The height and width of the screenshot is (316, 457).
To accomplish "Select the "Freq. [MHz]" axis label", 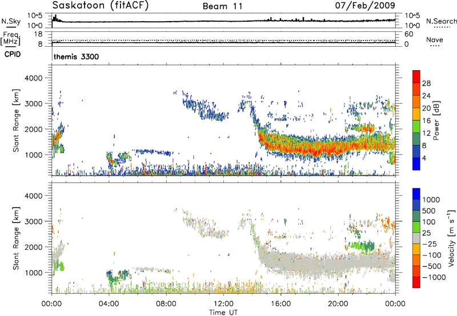I will click(10, 39).
